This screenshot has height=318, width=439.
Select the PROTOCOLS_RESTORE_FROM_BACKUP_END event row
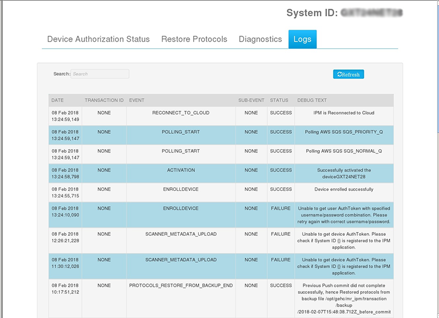[181, 286]
